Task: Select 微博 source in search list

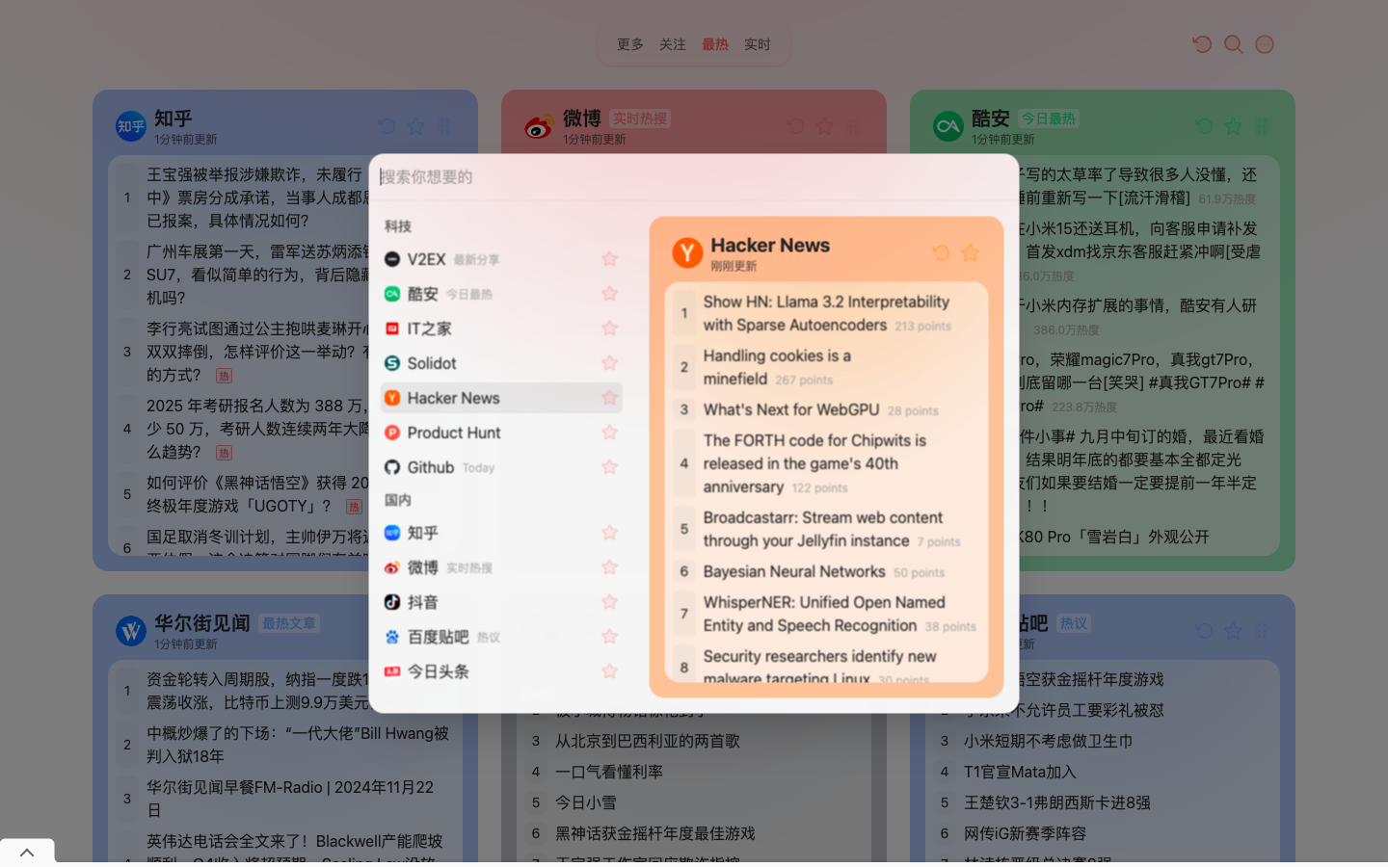Action: click(501, 567)
